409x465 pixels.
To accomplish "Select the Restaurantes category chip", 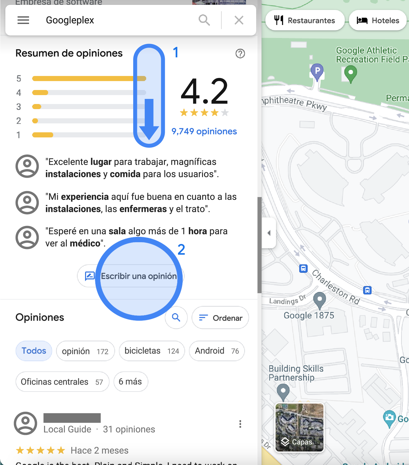I will point(305,20).
